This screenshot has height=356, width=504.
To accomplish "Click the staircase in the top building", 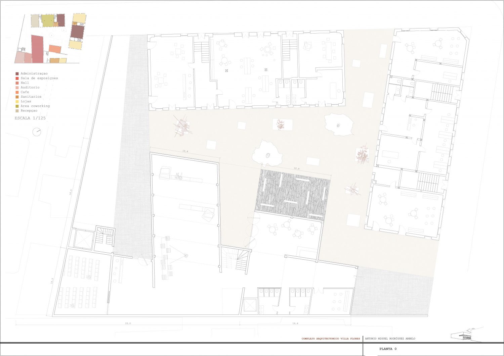I will click(202, 52).
